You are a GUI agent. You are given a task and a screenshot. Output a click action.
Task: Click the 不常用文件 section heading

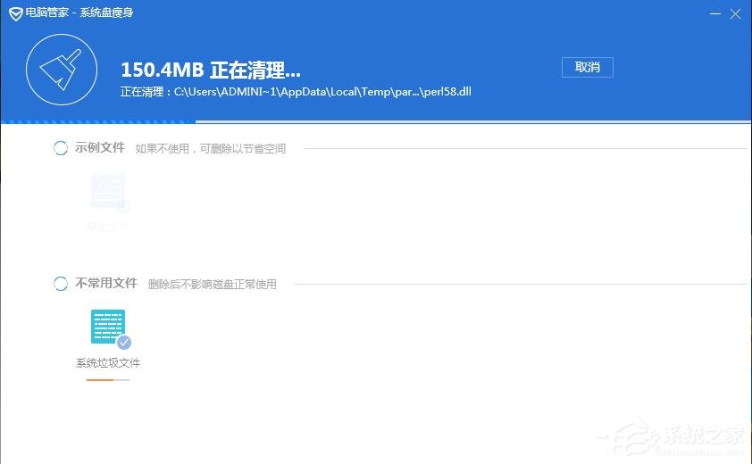106,283
